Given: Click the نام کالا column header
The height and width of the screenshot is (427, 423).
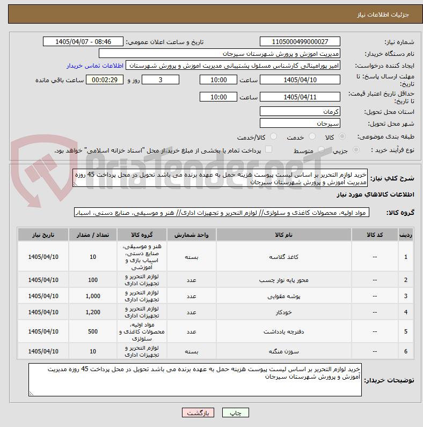Looking at the screenshot, I should tap(283, 235).
